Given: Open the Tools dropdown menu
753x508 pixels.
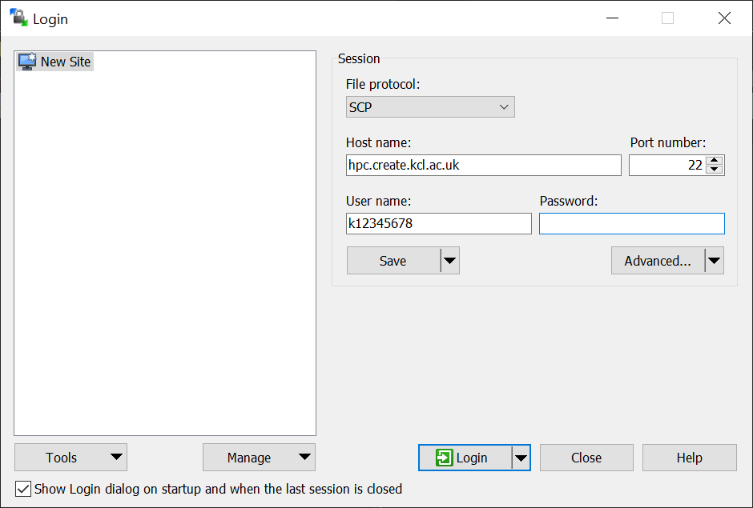Looking at the screenshot, I should (x=71, y=457).
